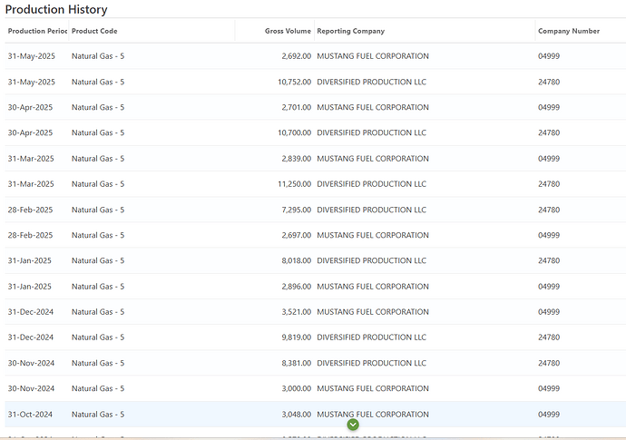Image resolution: width=626 pixels, height=440 pixels.
Task: Select gross volume 2,839.00 cell
Action: pos(297,159)
